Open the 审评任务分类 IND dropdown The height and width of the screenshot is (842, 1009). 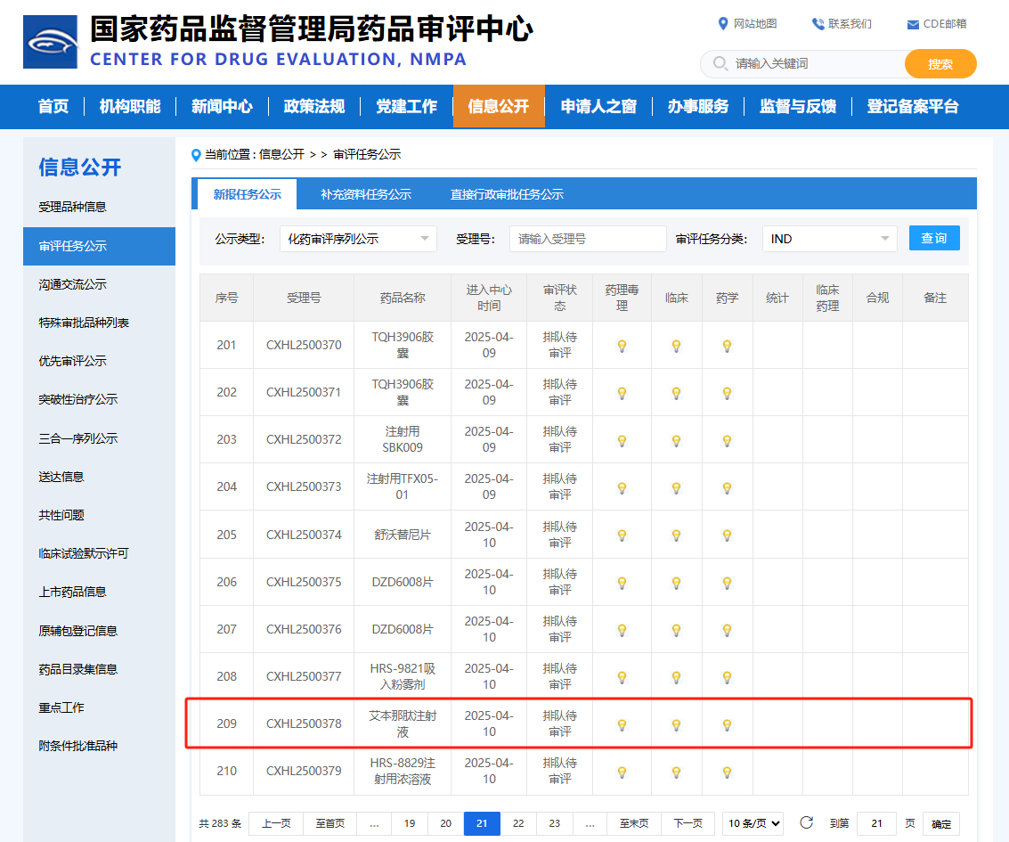(x=829, y=239)
